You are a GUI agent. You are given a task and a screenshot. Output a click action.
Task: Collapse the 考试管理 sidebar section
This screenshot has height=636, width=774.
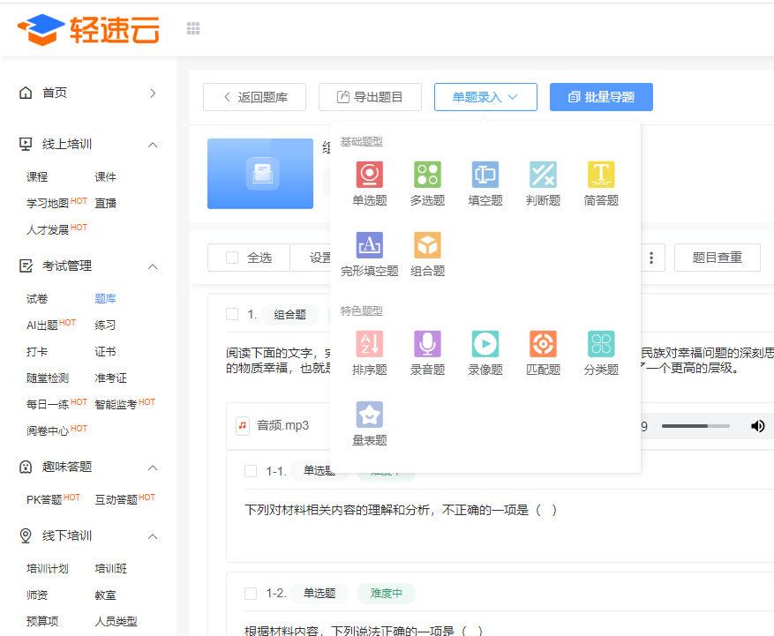coord(153,266)
